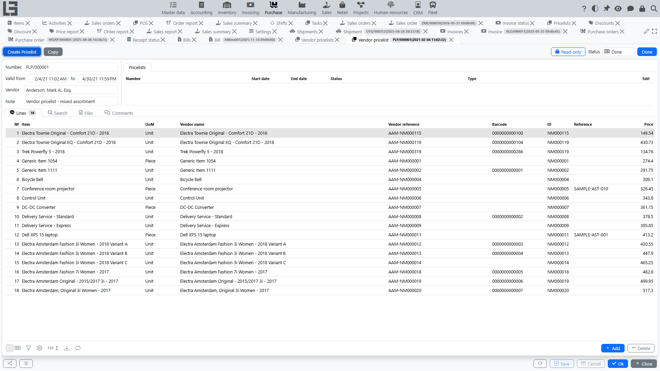Switch to the Search tab
660x371 pixels.
point(57,113)
